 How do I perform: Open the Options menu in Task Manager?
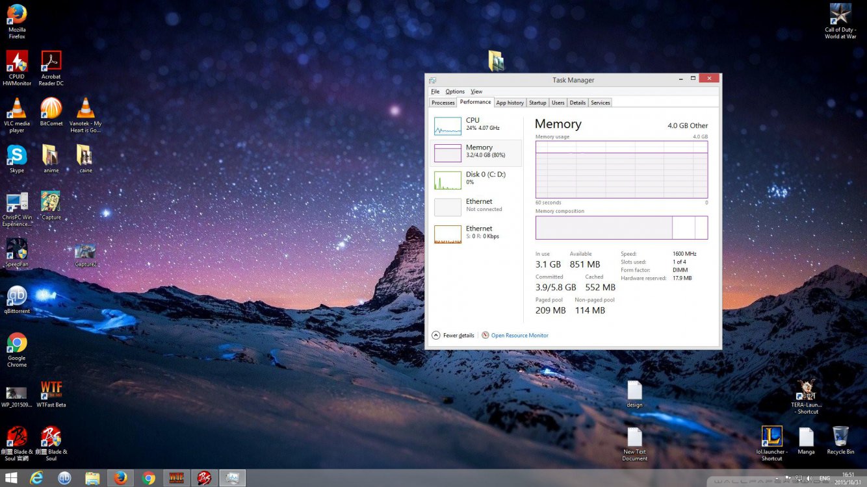455,92
